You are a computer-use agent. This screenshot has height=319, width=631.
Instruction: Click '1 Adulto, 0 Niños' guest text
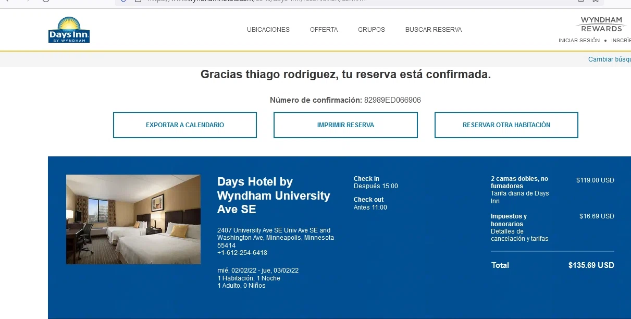click(241, 286)
